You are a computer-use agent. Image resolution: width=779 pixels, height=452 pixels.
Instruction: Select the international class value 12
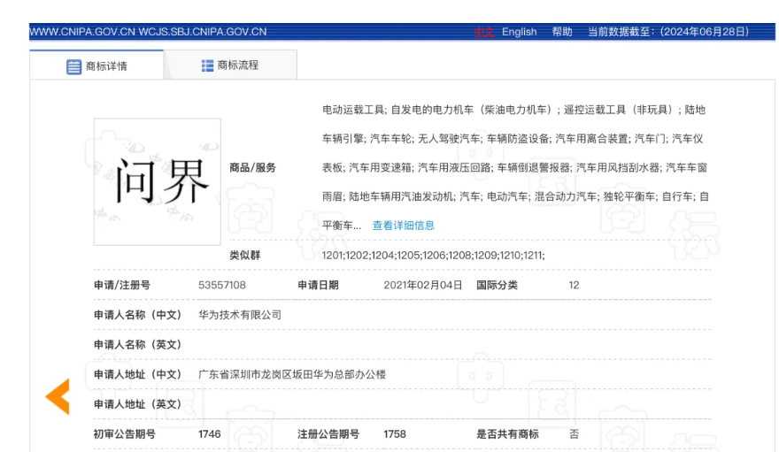coord(574,286)
